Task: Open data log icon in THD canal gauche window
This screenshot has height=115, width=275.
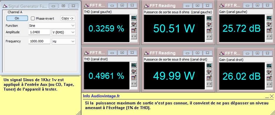Action: [x=134, y=30]
